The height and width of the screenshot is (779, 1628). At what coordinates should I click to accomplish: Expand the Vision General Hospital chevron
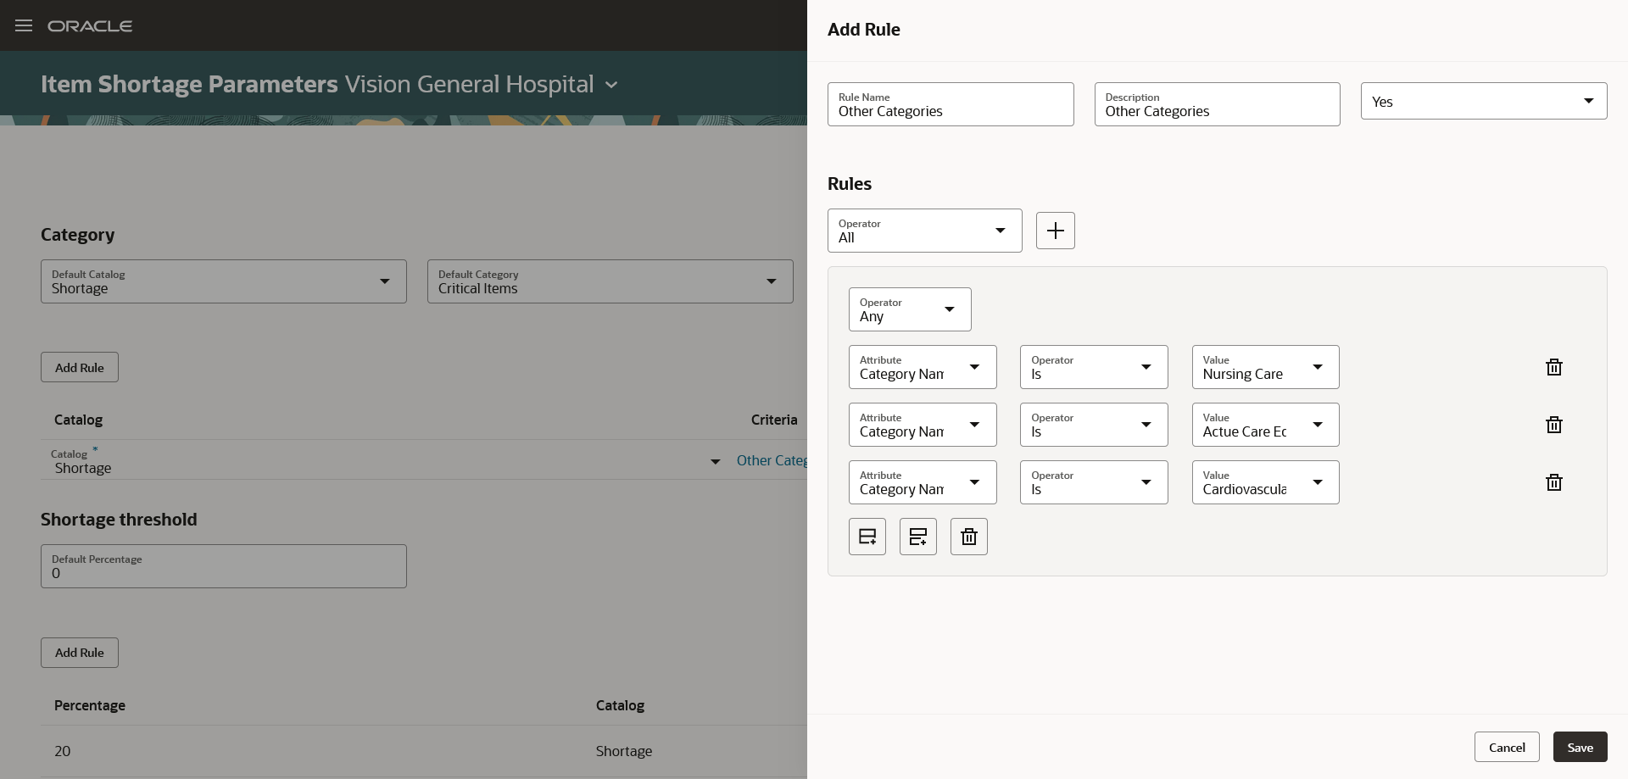pyautogui.click(x=611, y=85)
